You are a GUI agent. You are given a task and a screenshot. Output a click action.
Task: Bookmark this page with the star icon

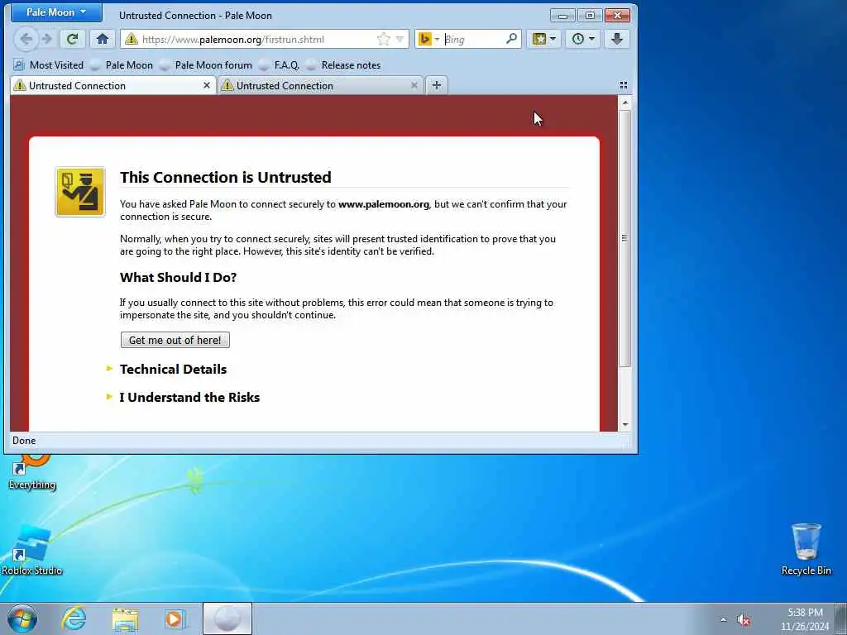coord(384,39)
